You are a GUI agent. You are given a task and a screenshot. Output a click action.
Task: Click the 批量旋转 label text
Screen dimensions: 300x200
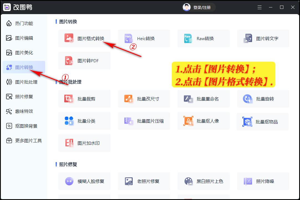[265, 99]
